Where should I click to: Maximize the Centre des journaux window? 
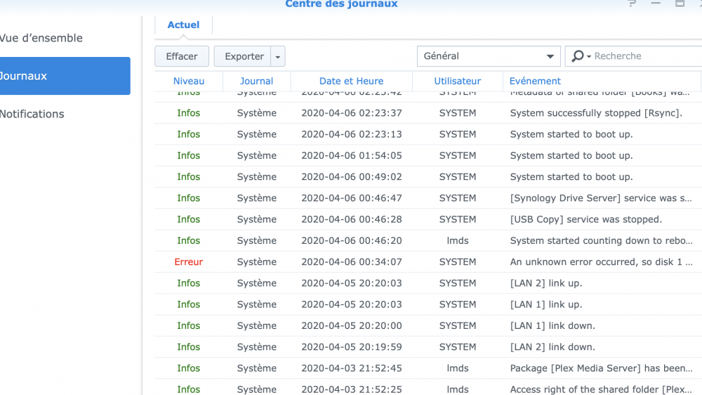pos(680,4)
